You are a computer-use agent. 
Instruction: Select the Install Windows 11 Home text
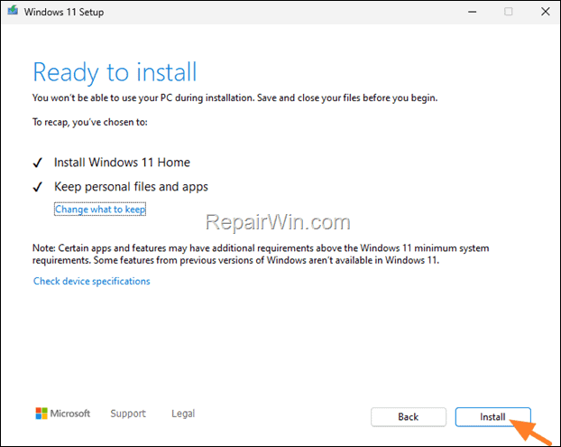click(x=122, y=163)
